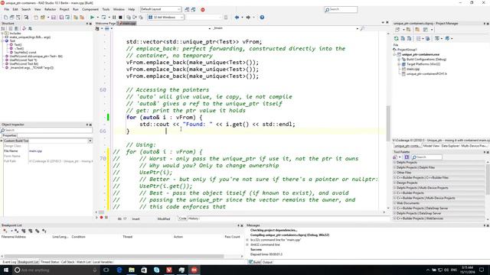Click the Add Breakpoint icon in Breakpoint List
This screenshot has width=490, height=275.
coord(5,231)
